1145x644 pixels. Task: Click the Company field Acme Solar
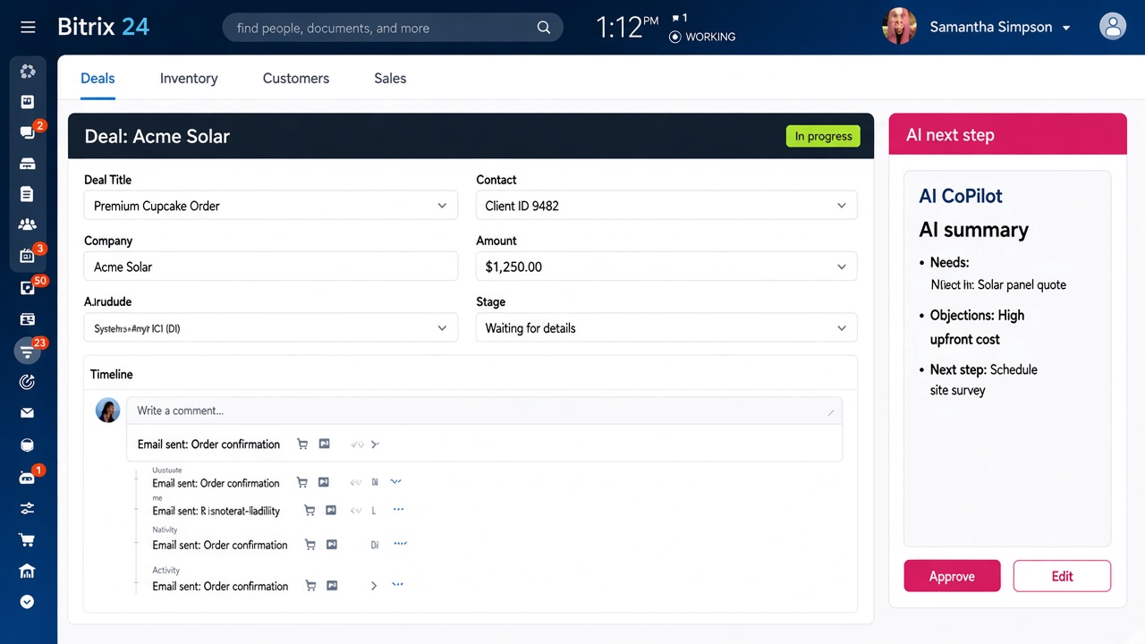coord(271,267)
